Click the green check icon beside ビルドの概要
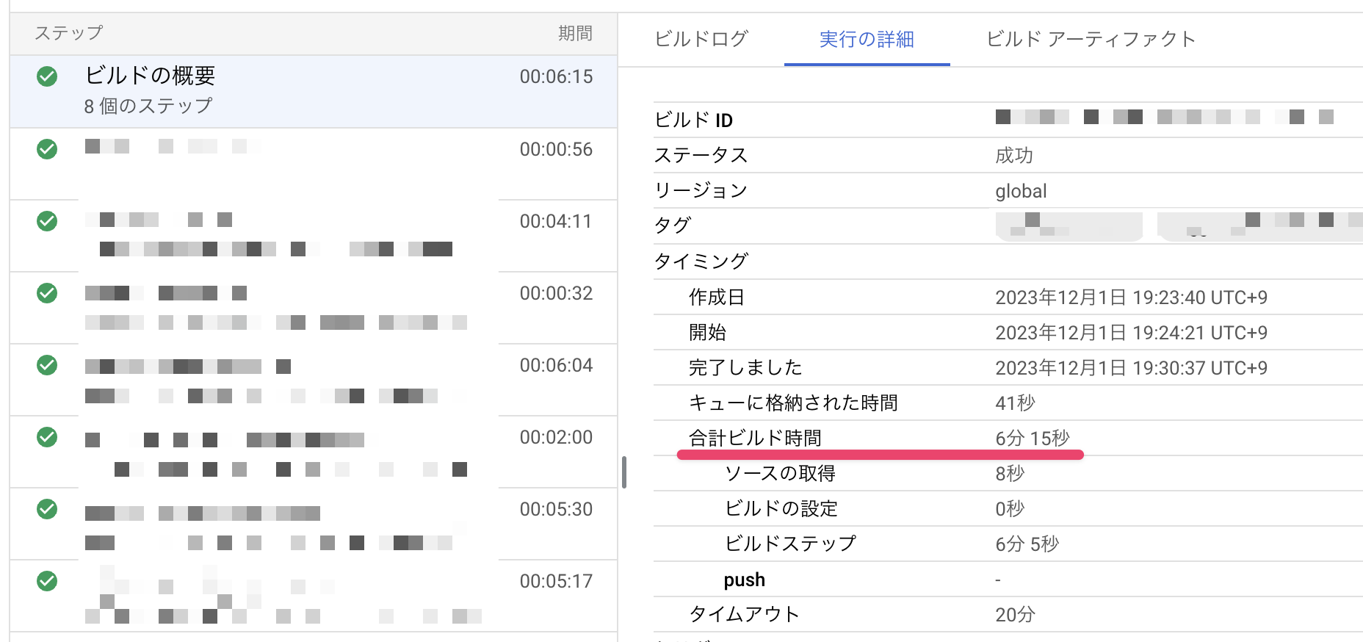1363x642 pixels. click(x=47, y=76)
